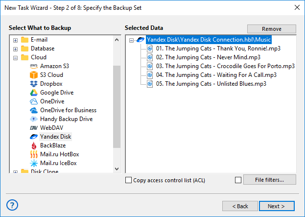Click Next to proceed to step 3
This screenshot has width=305, height=217.
[277, 206]
